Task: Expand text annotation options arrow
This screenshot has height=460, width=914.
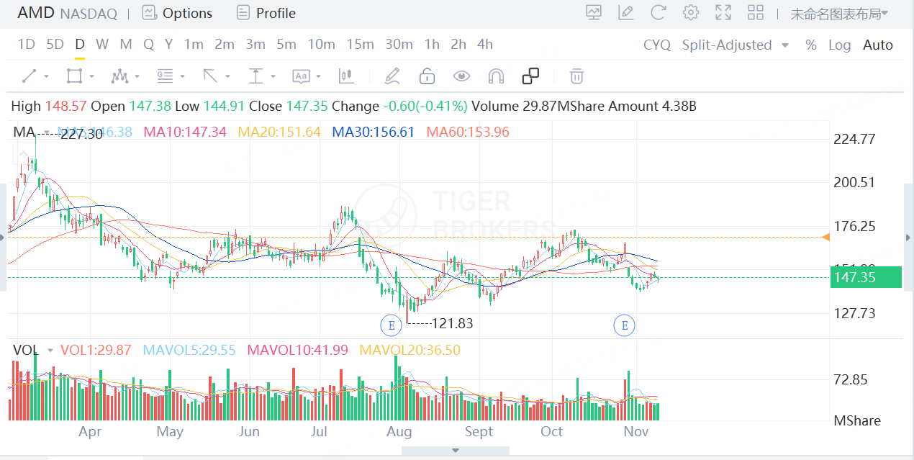Action: click(318, 76)
